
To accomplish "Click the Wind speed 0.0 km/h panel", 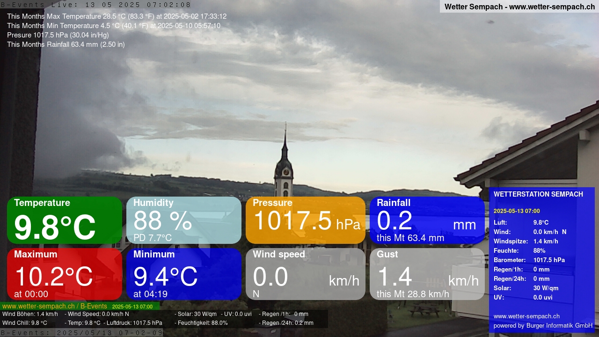I will click(306, 274).
